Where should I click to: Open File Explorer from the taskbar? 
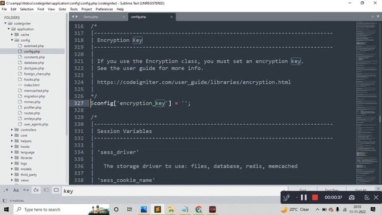tap(171, 210)
